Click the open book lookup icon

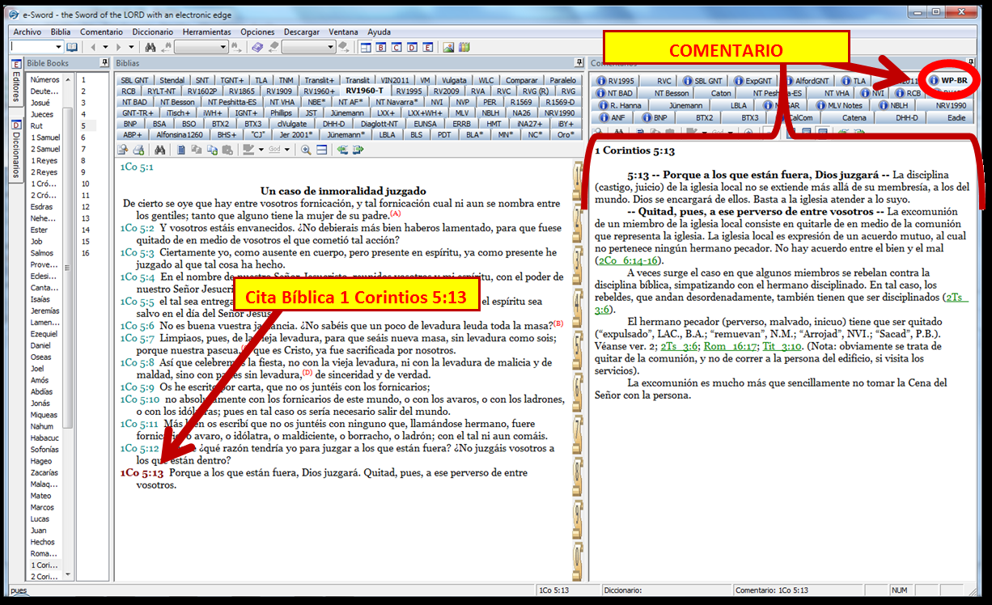tap(72, 48)
